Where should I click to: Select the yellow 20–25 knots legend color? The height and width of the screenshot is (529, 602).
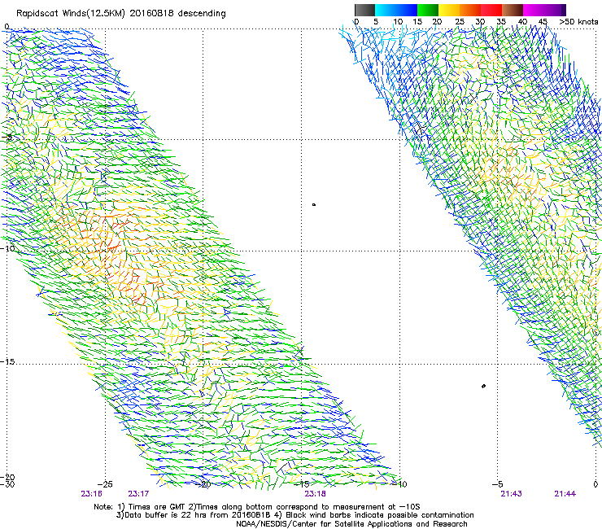tap(449, 10)
